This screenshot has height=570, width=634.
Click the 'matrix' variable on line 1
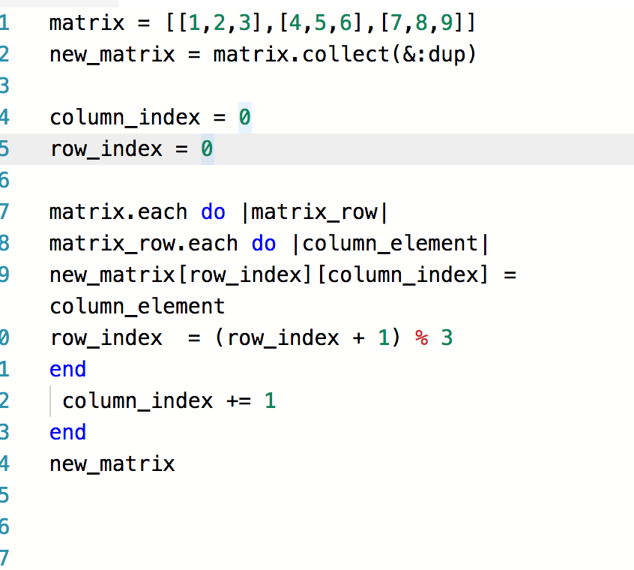pyautogui.click(x=87, y=22)
